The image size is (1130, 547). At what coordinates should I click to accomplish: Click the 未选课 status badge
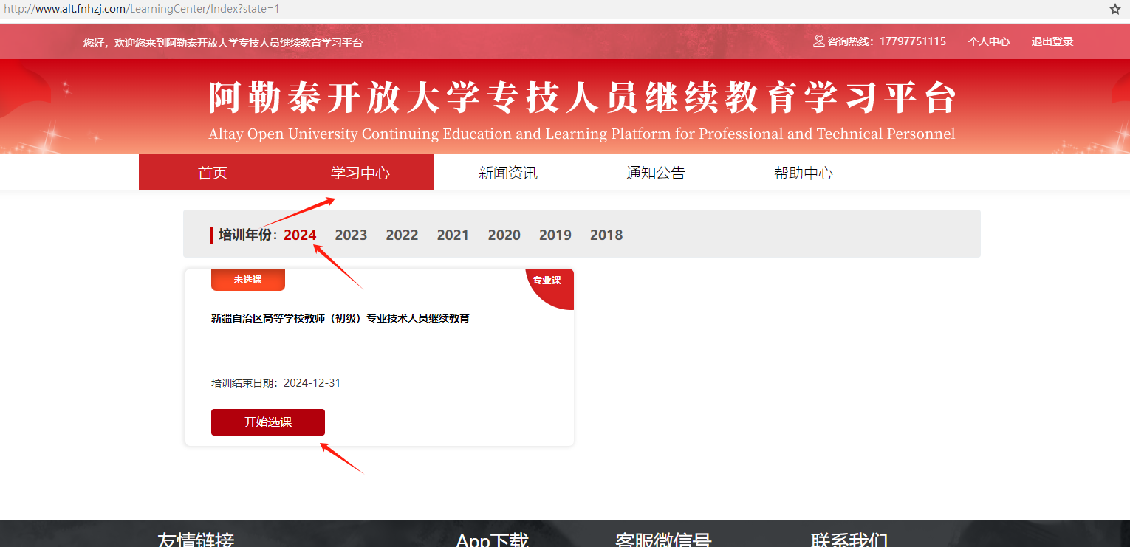point(248,280)
